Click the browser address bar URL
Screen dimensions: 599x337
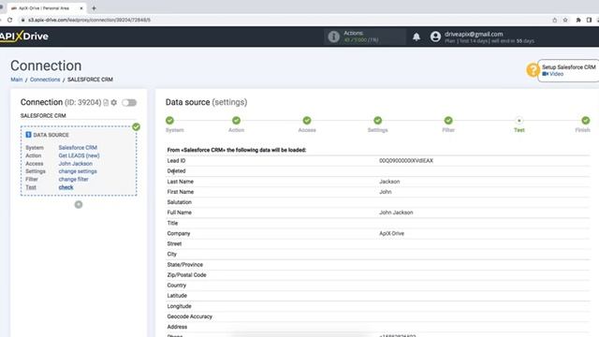pyautogui.click(x=89, y=20)
